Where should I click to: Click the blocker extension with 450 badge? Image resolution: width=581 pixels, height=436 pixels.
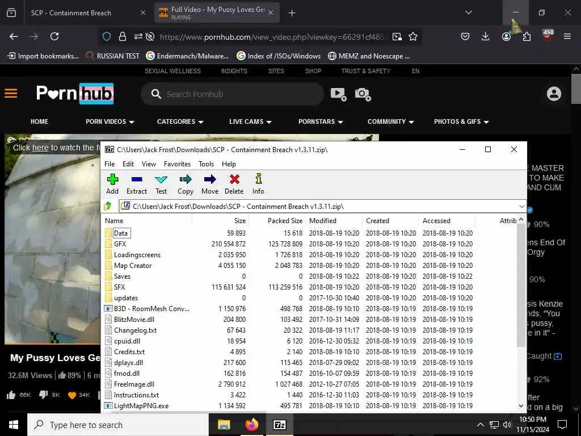point(548,35)
